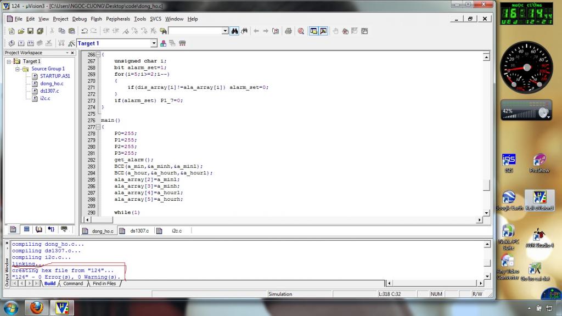Click the Open file folder icon
The width and height of the screenshot is (562, 316).
coord(21,31)
